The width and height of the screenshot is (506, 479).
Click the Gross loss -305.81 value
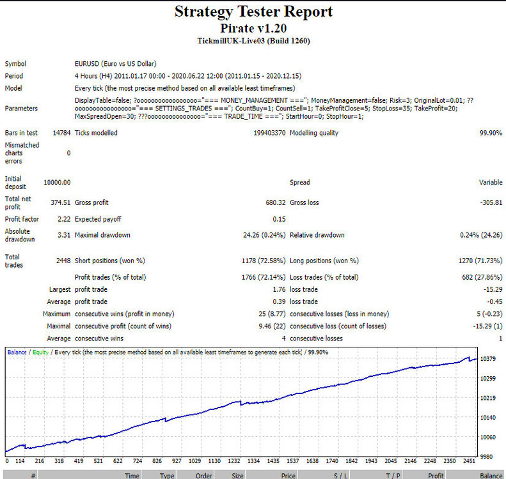(491, 202)
